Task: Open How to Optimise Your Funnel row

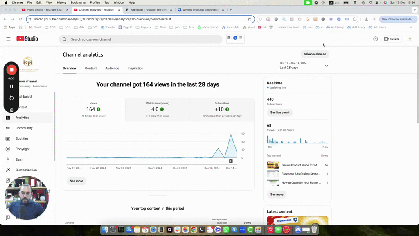Action: click(x=297, y=182)
